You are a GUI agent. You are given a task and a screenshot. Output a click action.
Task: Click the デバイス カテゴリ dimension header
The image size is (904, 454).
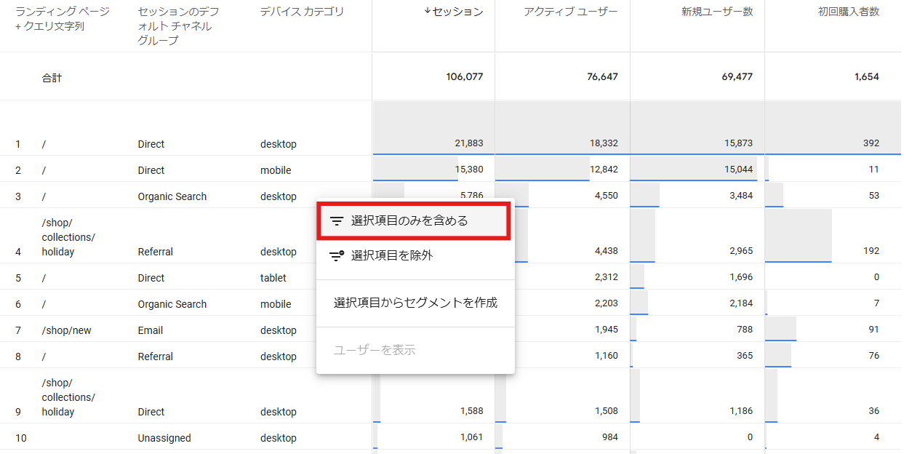302,12
